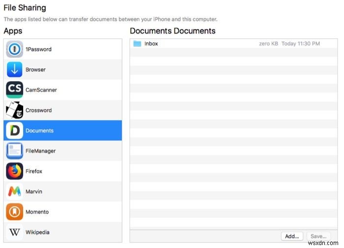344x248 pixels.
Task: Click the zero KB size value
Action: click(x=268, y=43)
